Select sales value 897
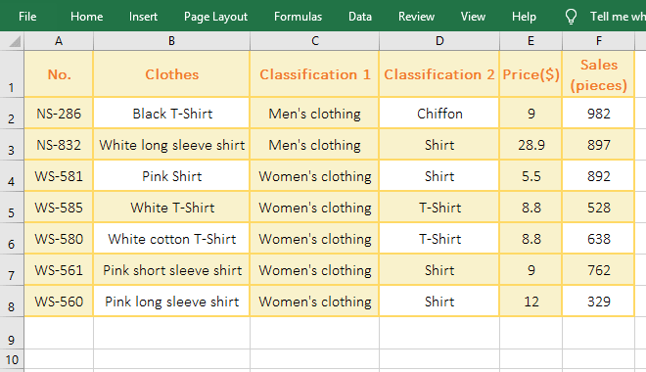Viewport: 646px width, 372px height. [599, 145]
